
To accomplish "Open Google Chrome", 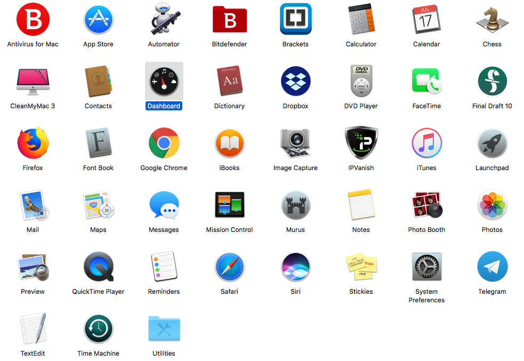I will (164, 143).
